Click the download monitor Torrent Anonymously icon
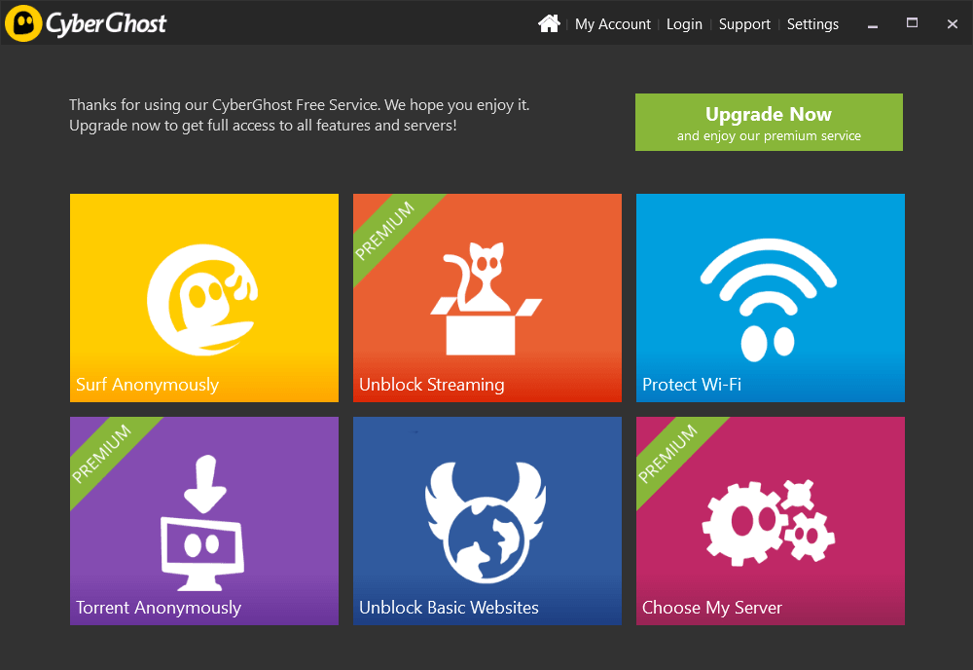The height and width of the screenshot is (670, 973). (x=203, y=523)
